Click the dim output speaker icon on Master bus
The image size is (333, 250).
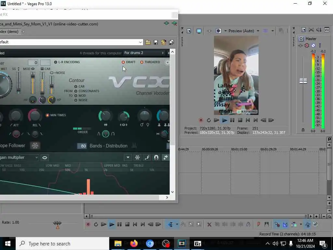point(319,30)
